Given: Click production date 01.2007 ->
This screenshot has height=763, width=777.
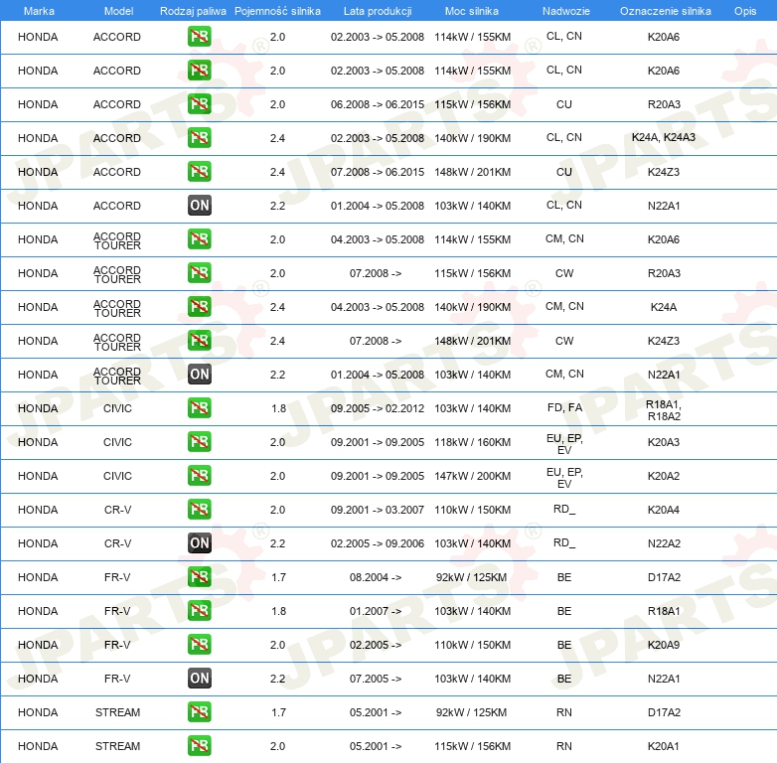Looking at the screenshot, I should (376, 611).
